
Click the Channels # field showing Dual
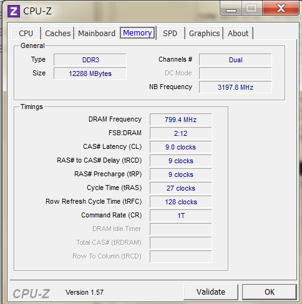coord(235,60)
